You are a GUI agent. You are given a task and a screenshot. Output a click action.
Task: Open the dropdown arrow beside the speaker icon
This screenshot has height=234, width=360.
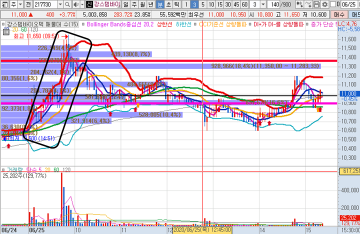82,4
